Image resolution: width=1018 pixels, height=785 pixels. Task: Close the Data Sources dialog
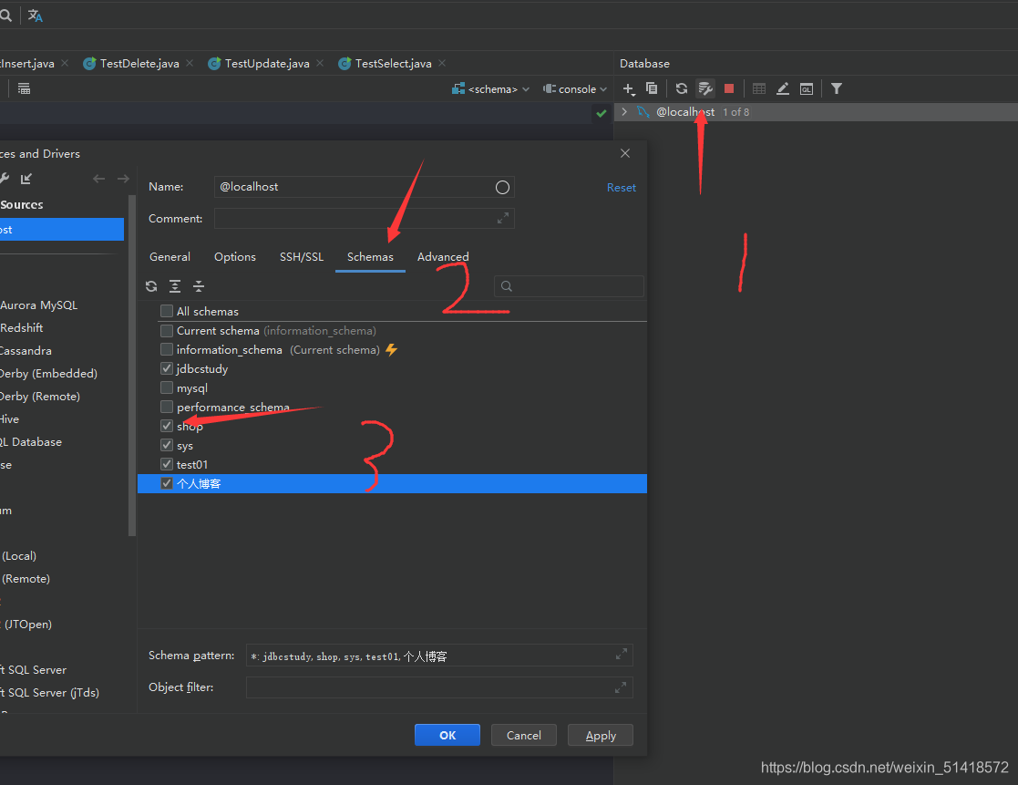[x=625, y=153]
